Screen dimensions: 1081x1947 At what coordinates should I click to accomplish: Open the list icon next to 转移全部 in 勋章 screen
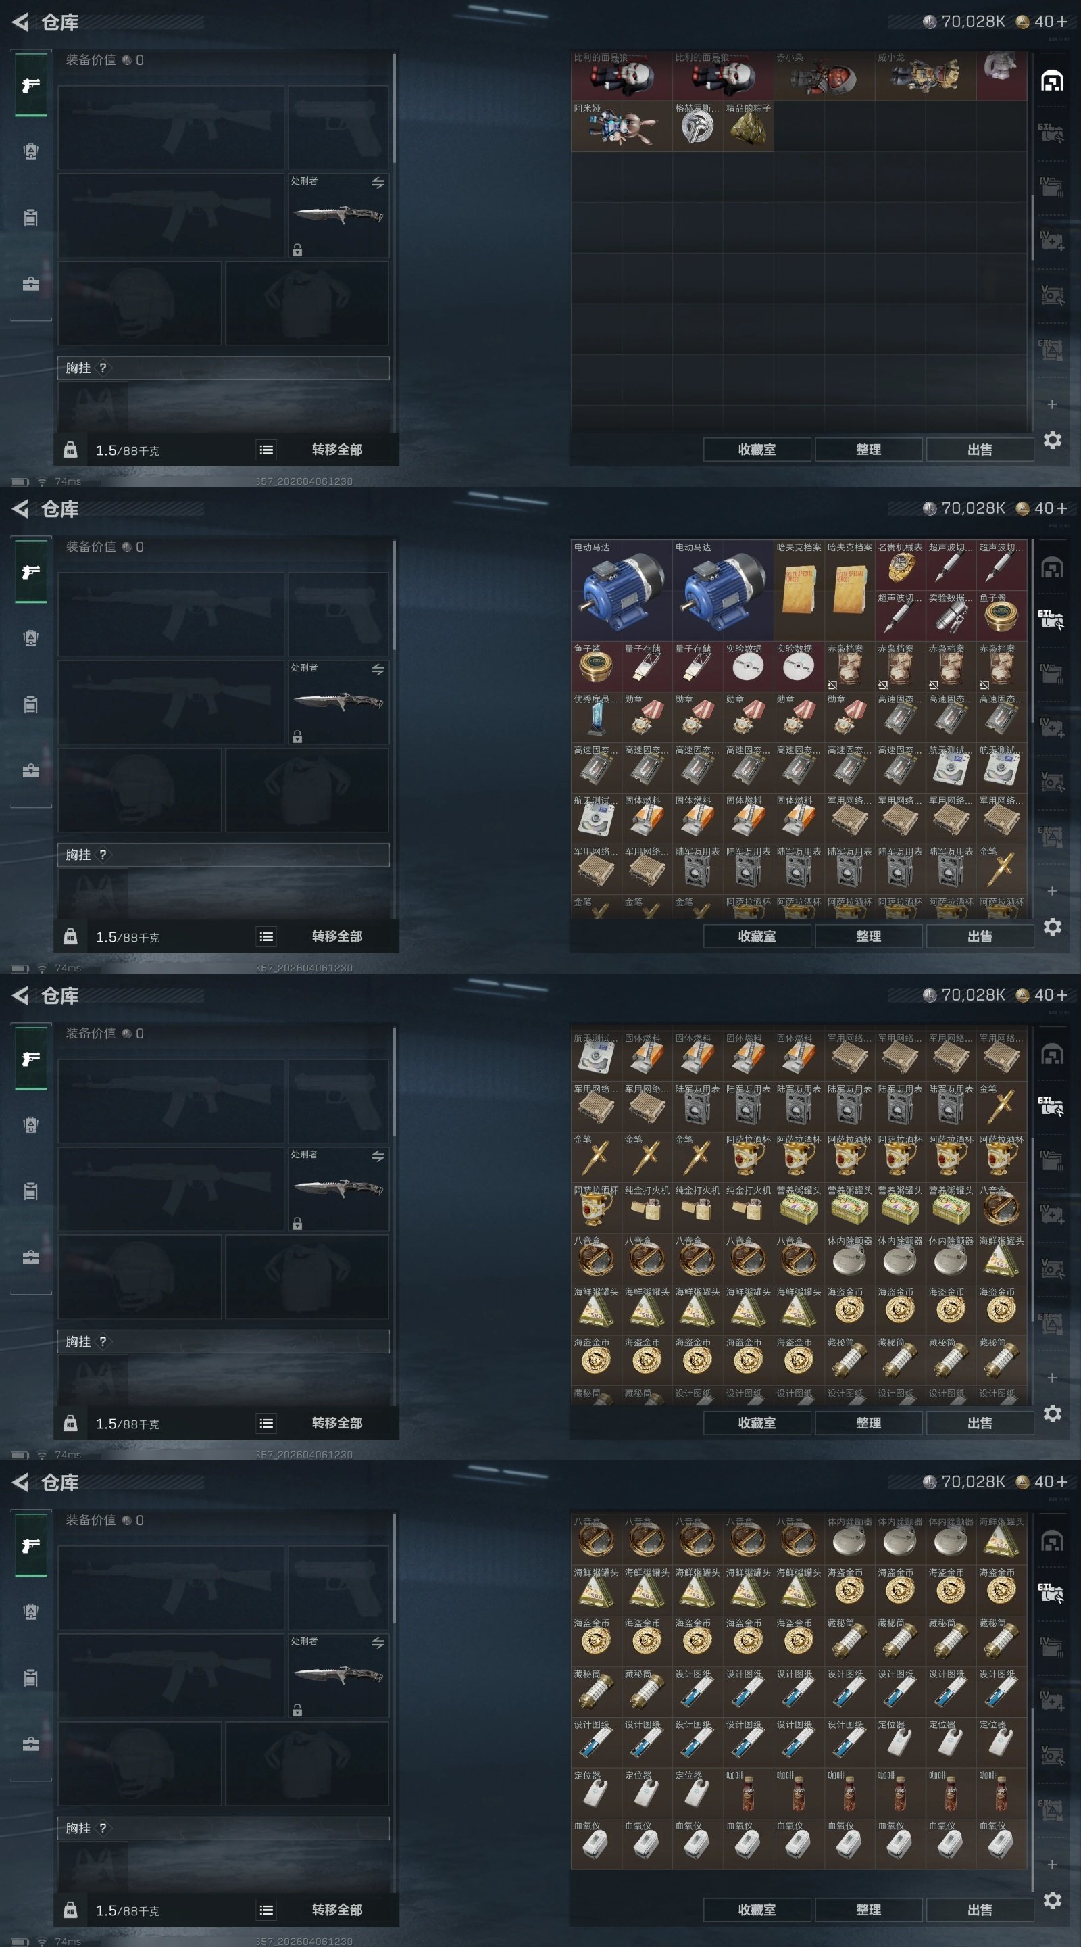266,936
